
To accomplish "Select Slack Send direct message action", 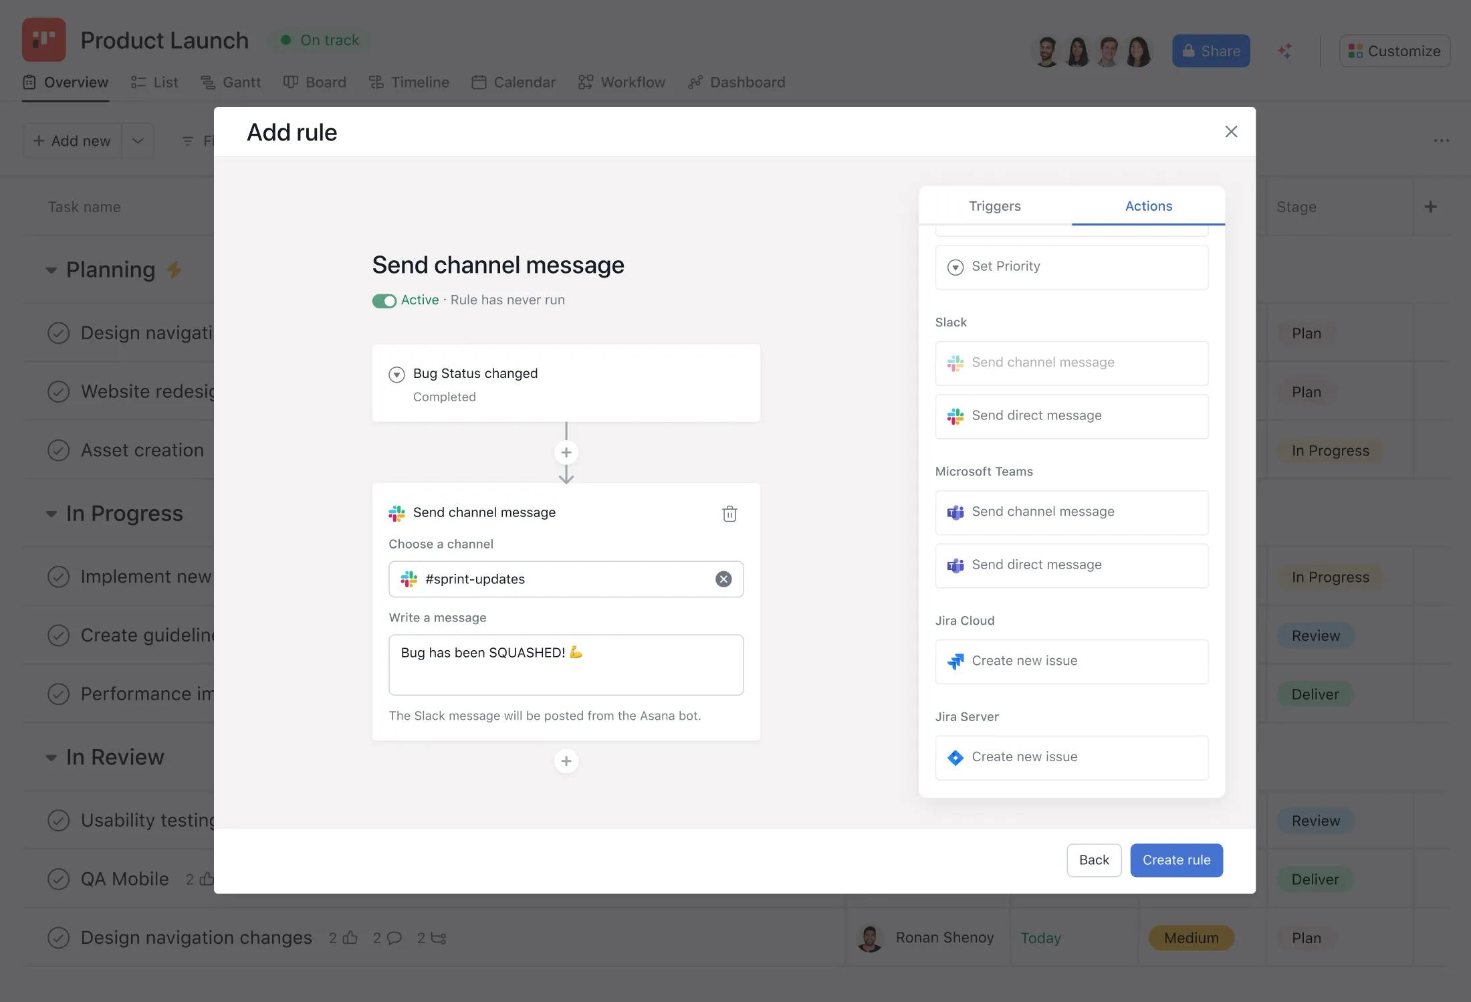I will (1072, 416).
